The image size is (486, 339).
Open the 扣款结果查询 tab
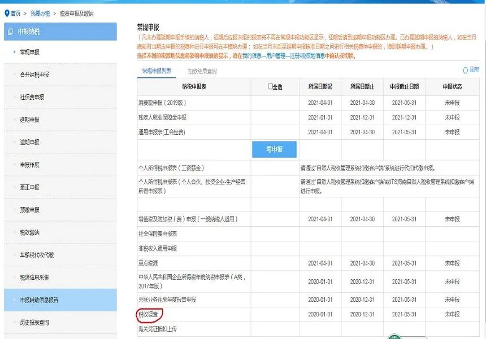[202, 71]
